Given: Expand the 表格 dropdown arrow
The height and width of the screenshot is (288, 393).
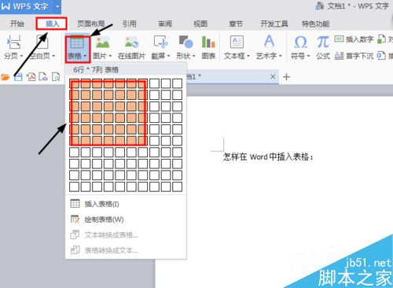Looking at the screenshot, I should coord(85,56).
